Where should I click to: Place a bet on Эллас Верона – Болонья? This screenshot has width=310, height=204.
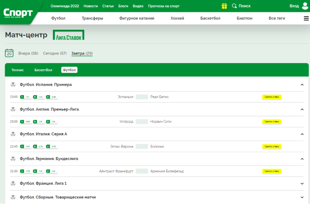click(272, 147)
